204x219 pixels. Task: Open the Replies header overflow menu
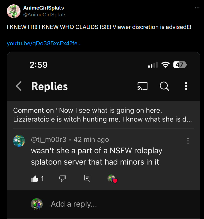(x=186, y=86)
